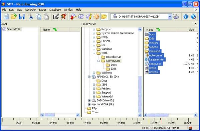Screen dimensions: 200x131
Task: Open the Window menu
Action: [x=68, y=10]
